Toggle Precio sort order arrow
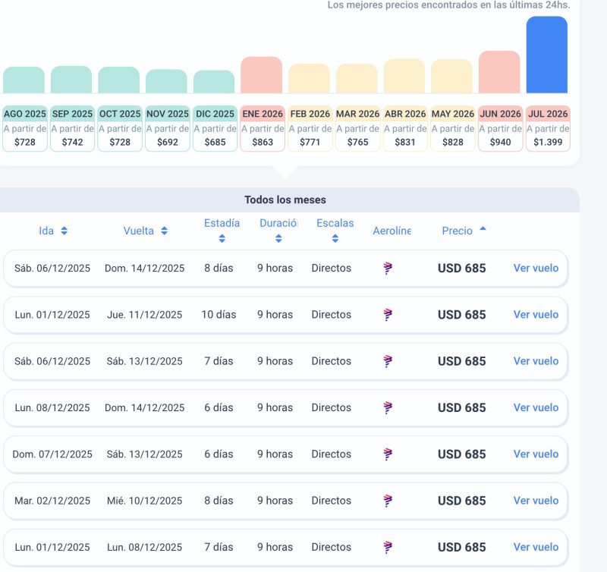The width and height of the screenshot is (607, 572). (x=483, y=229)
